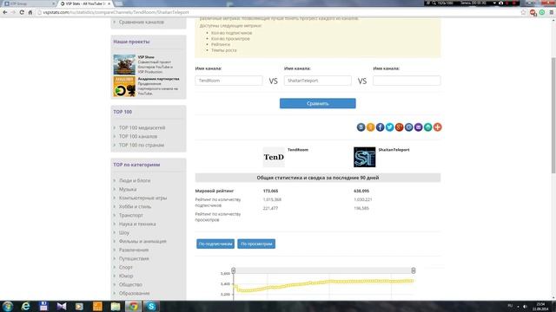This screenshot has height=312, width=556.
Task: Open the recorder bar dropdown arrow
Action: pos(494,3)
